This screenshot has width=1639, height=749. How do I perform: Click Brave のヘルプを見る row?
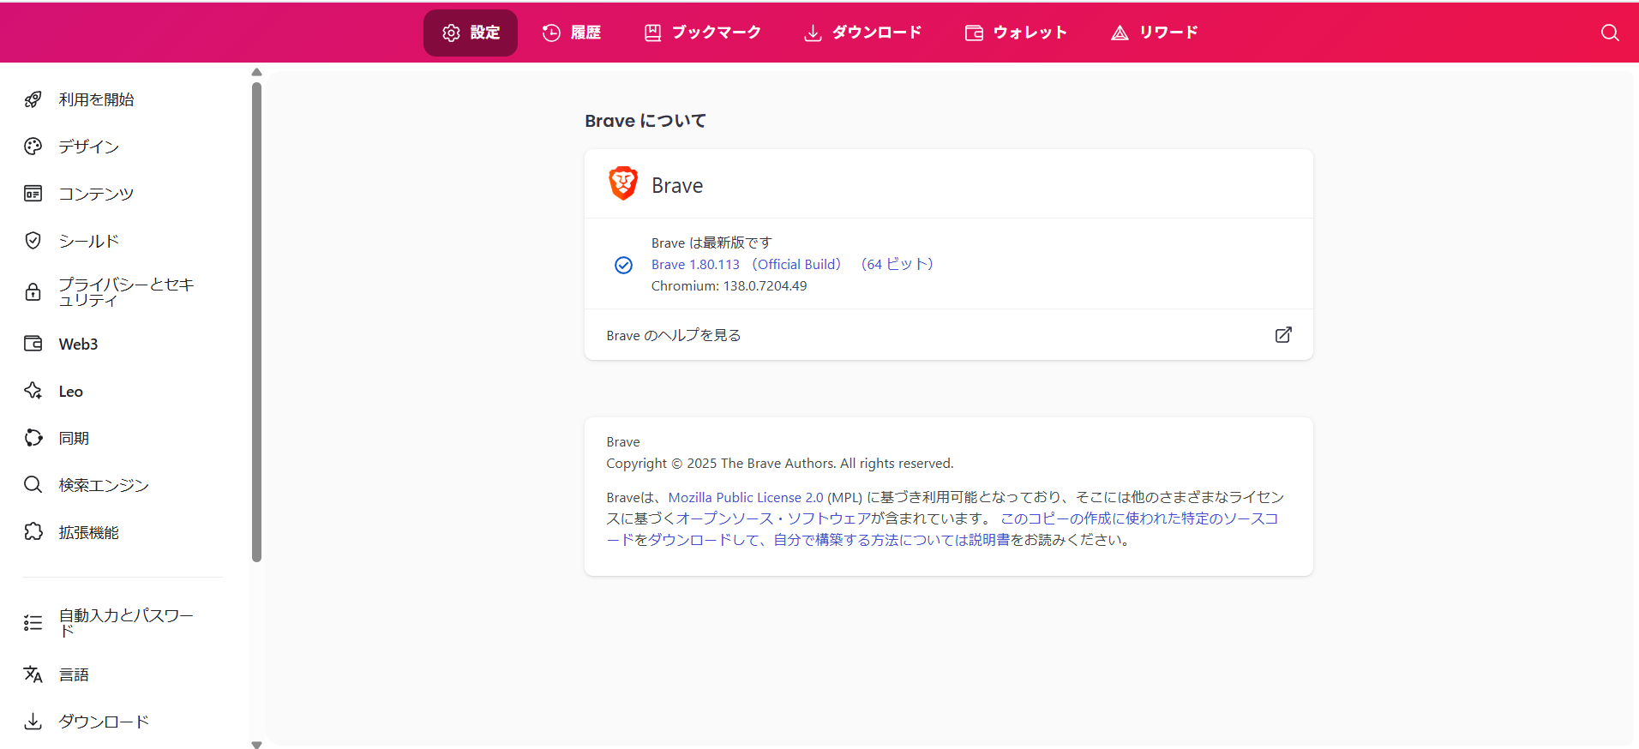[949, 335]
